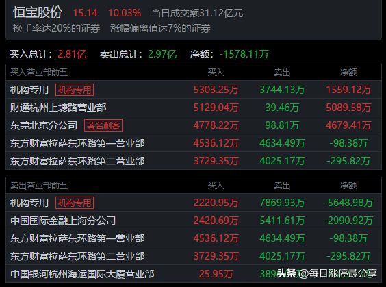Click the 10.03% price change figure
This screenshot has width=386, height=287.
[125, 13]
